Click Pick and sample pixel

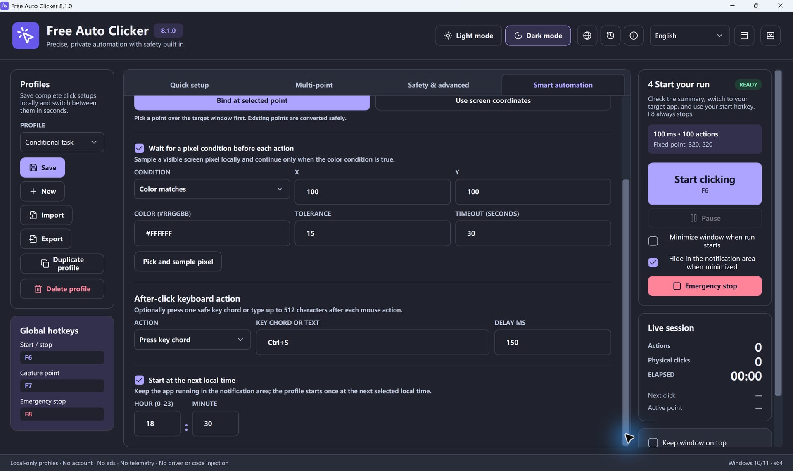178,262
